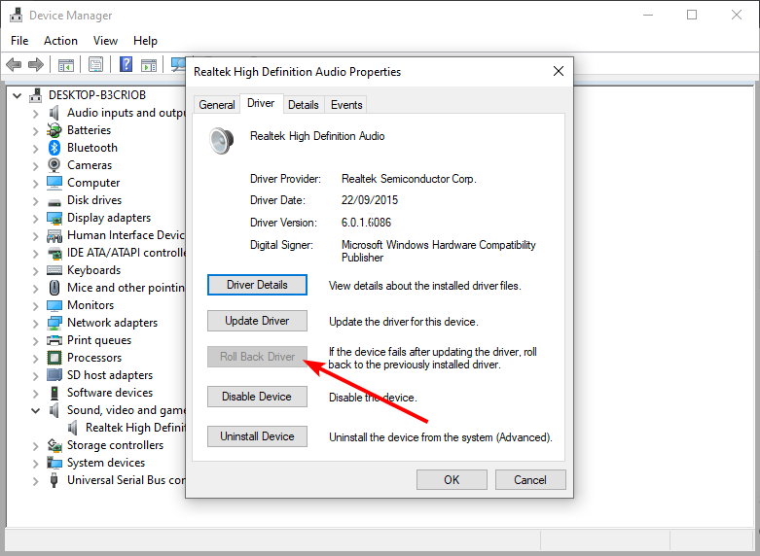Click the Uninstall Device button
Viewport: 760px width, 556px height.
click(257, 436)
